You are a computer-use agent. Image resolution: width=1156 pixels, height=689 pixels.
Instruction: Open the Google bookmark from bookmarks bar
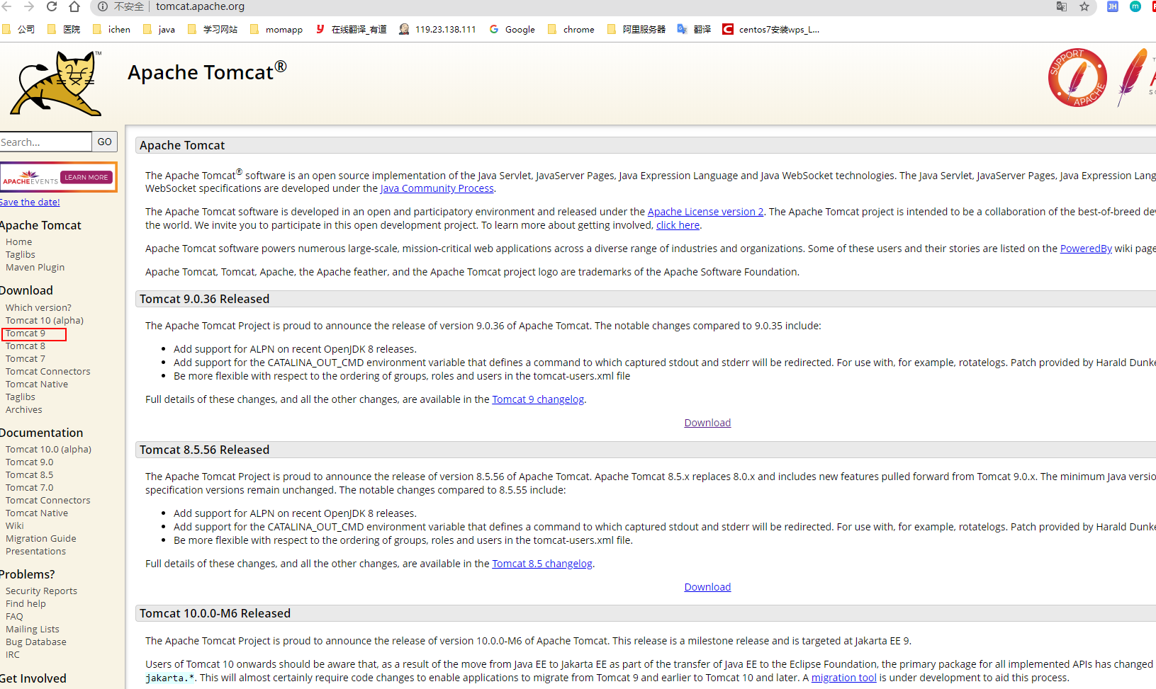point(512,29)
